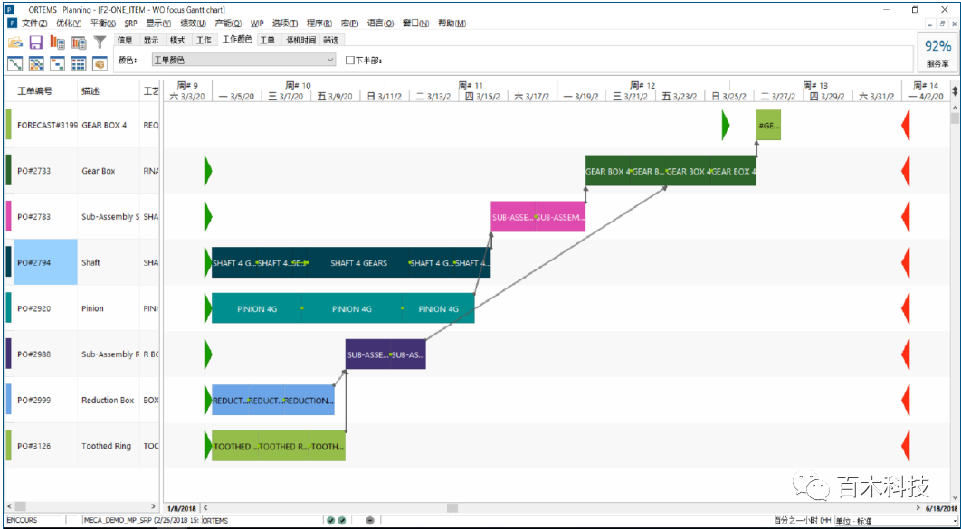Open the 文件 menu

34,23
